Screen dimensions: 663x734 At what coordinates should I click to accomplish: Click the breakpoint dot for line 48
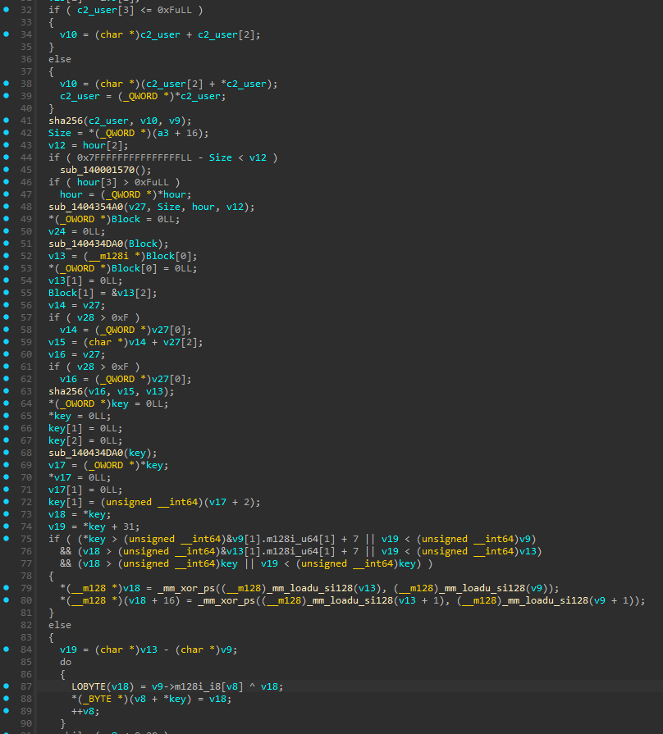(x=7, y=207)
